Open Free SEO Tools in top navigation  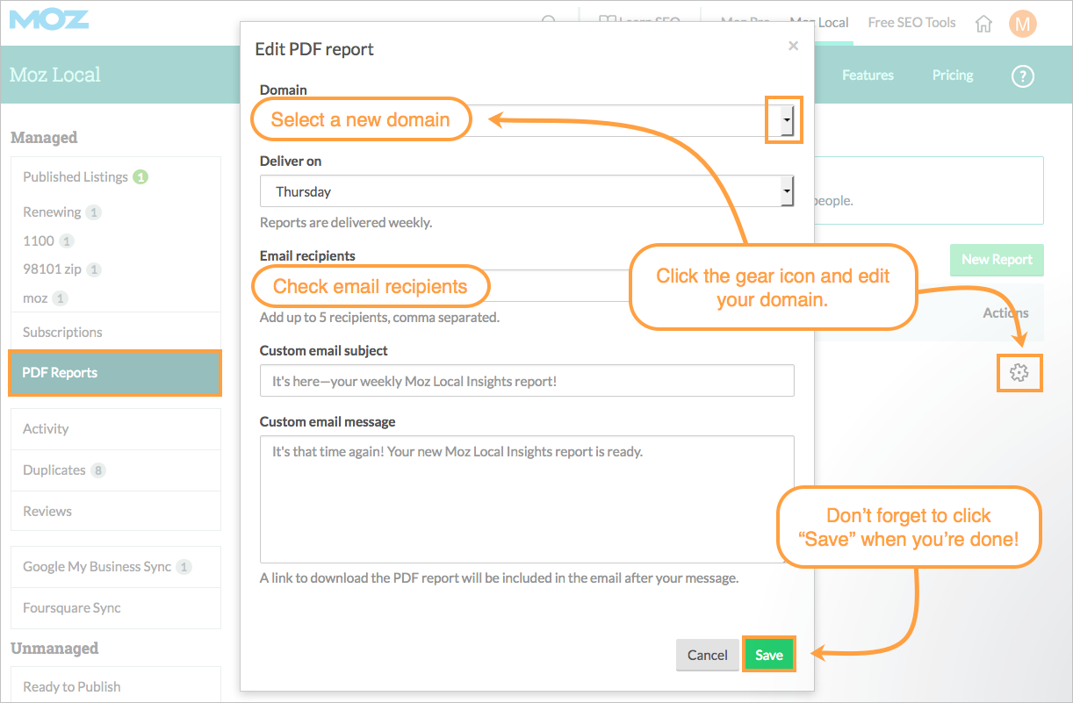911,23
